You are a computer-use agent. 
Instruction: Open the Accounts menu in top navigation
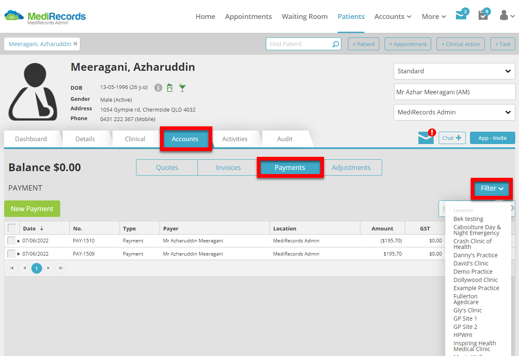393,16
